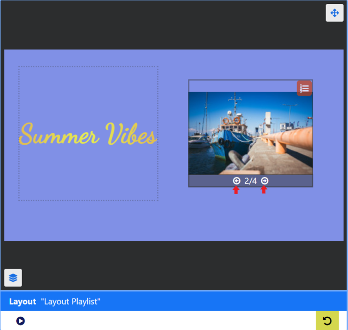Screen dimensions: 348x330
Task: Click the red arrow under next button
Action: (264, 190)
